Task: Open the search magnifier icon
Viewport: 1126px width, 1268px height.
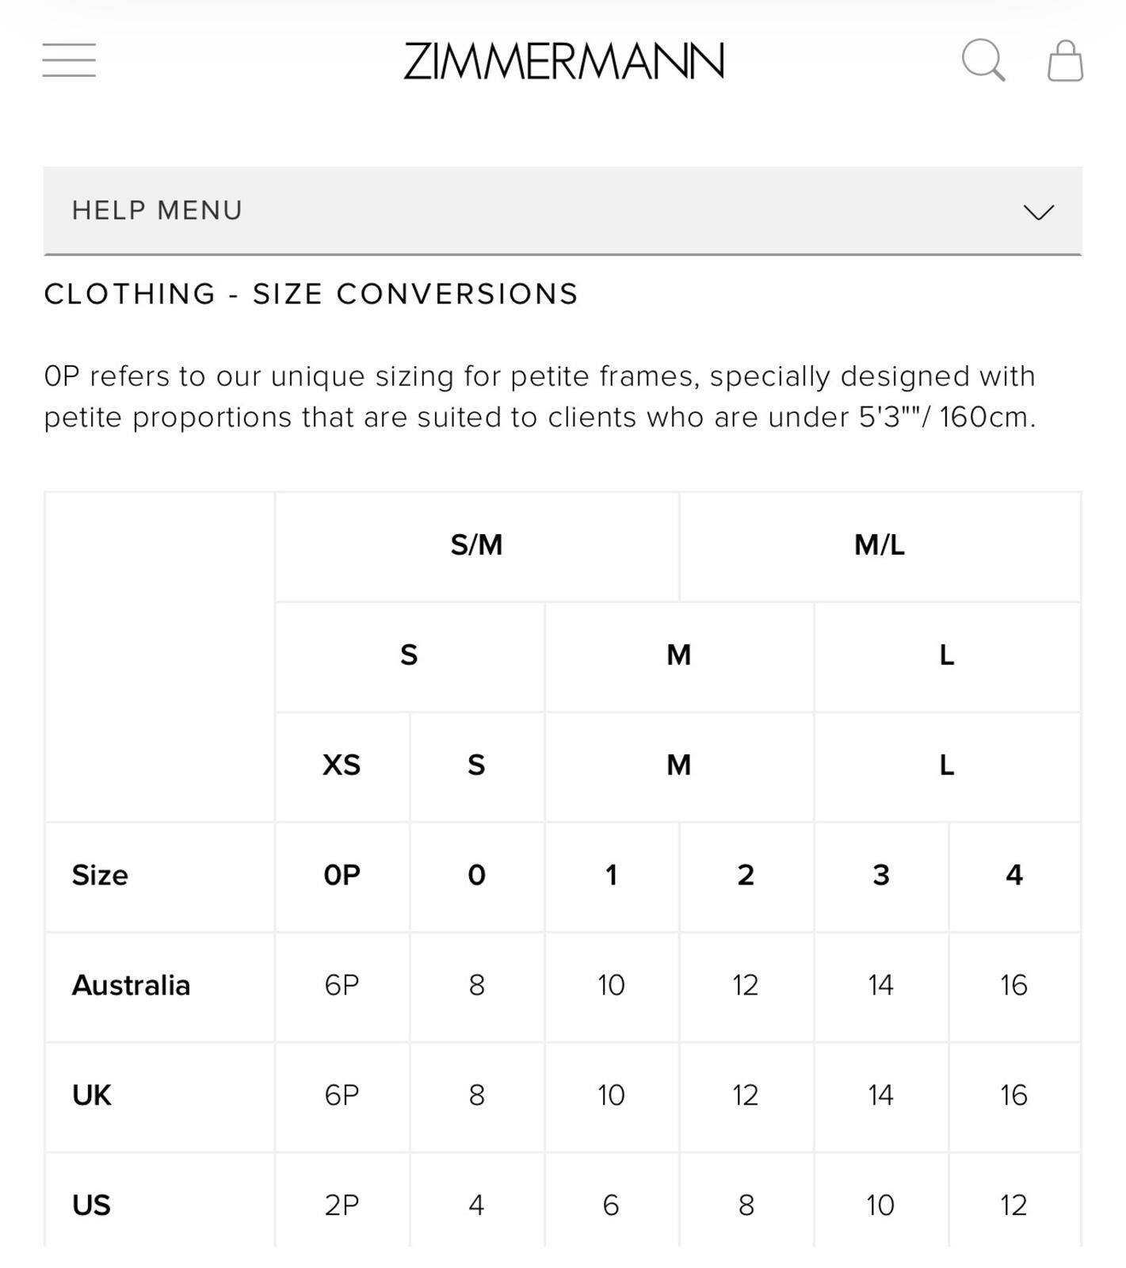Action: pos(983,60)
